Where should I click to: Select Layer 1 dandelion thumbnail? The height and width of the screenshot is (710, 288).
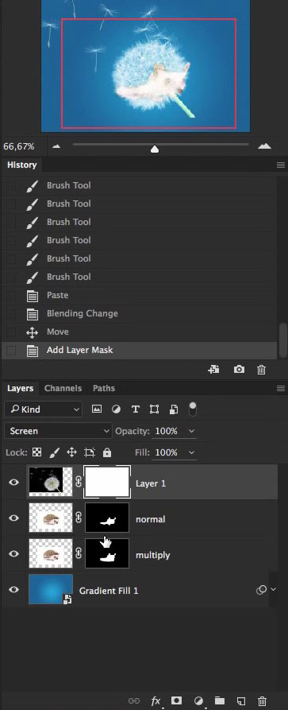coord(51,483)
